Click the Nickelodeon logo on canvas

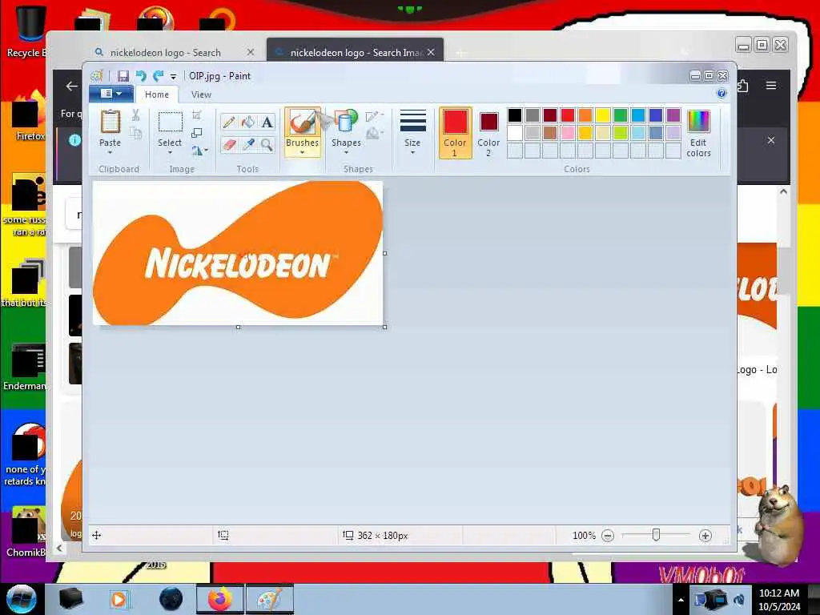coord(237,252)
